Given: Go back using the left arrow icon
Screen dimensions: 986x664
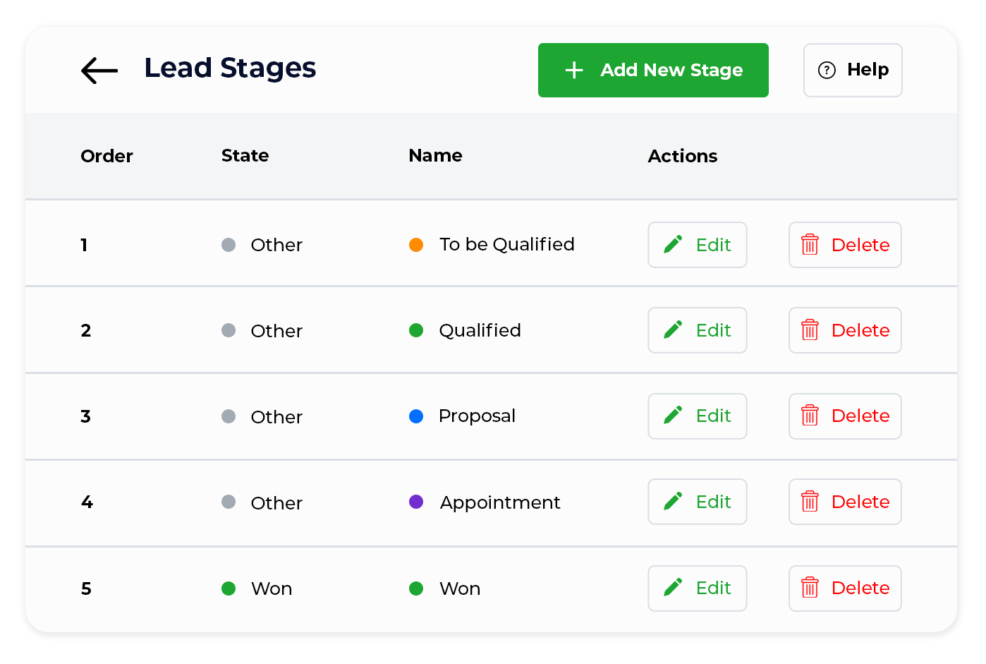Looking at the screenshot, I should tap(99, 71).
